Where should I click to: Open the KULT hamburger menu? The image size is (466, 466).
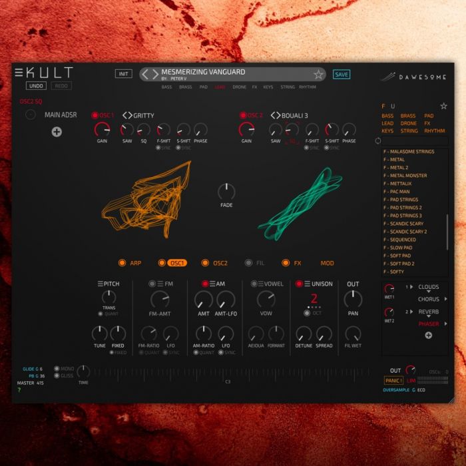point(19,73)
